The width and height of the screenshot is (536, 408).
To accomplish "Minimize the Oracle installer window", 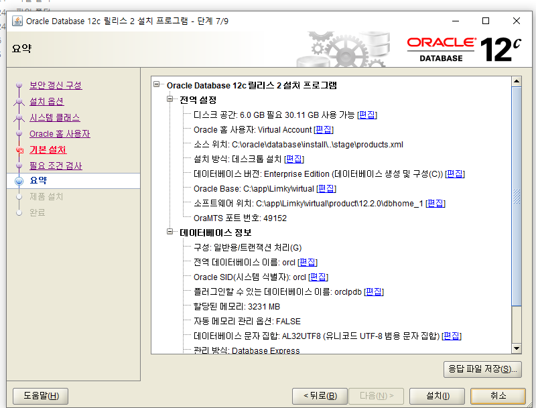I will pos(456,21).
